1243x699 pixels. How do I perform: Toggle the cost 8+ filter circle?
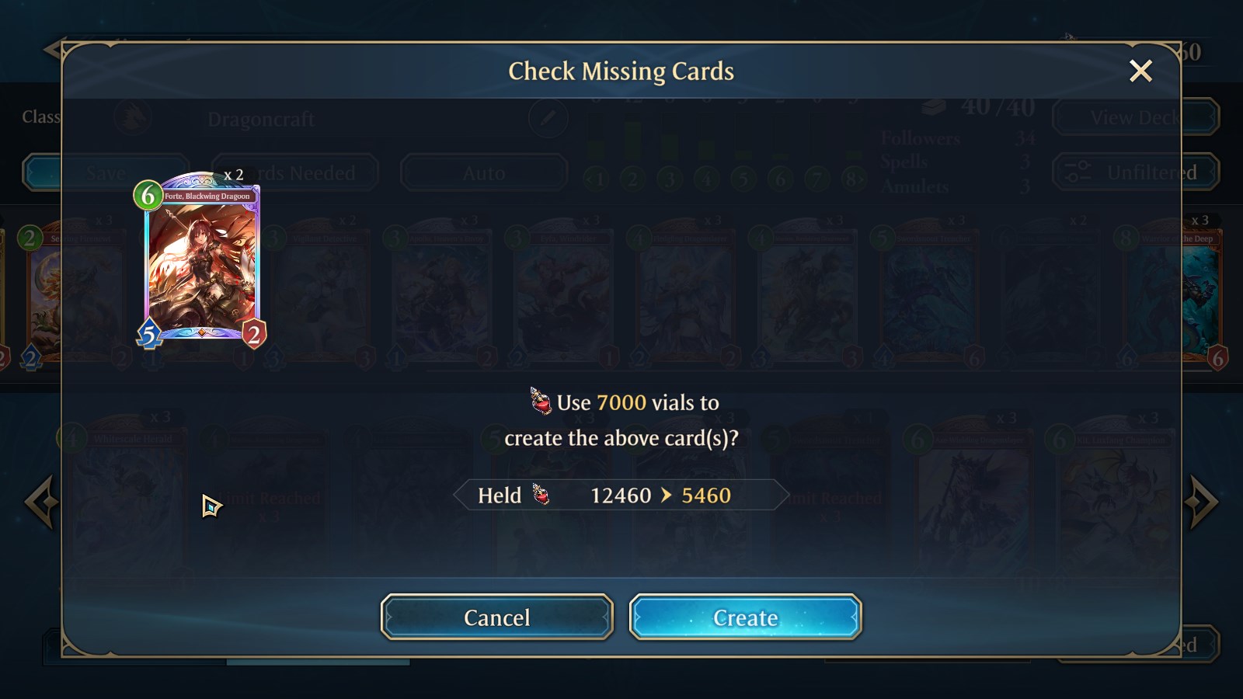tap(854, 179)
